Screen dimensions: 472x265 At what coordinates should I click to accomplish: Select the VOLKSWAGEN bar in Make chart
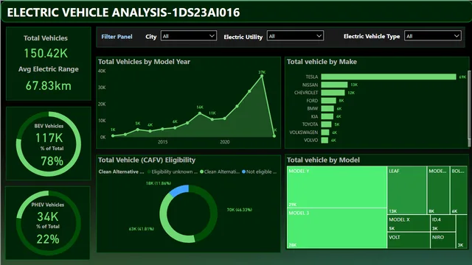[325, 132]
